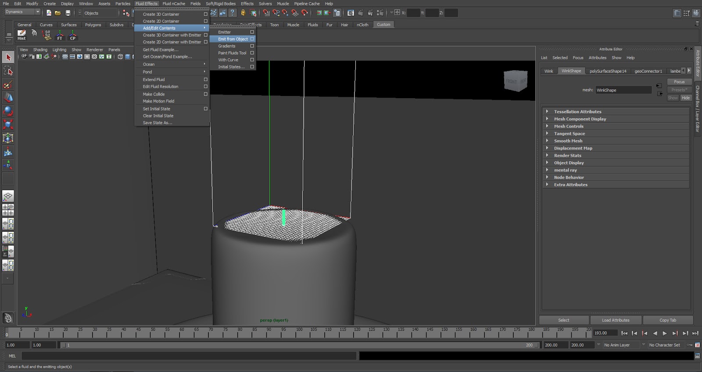Expand the Tessellation Attributes section
702x372 pixels.
point(616,112)
